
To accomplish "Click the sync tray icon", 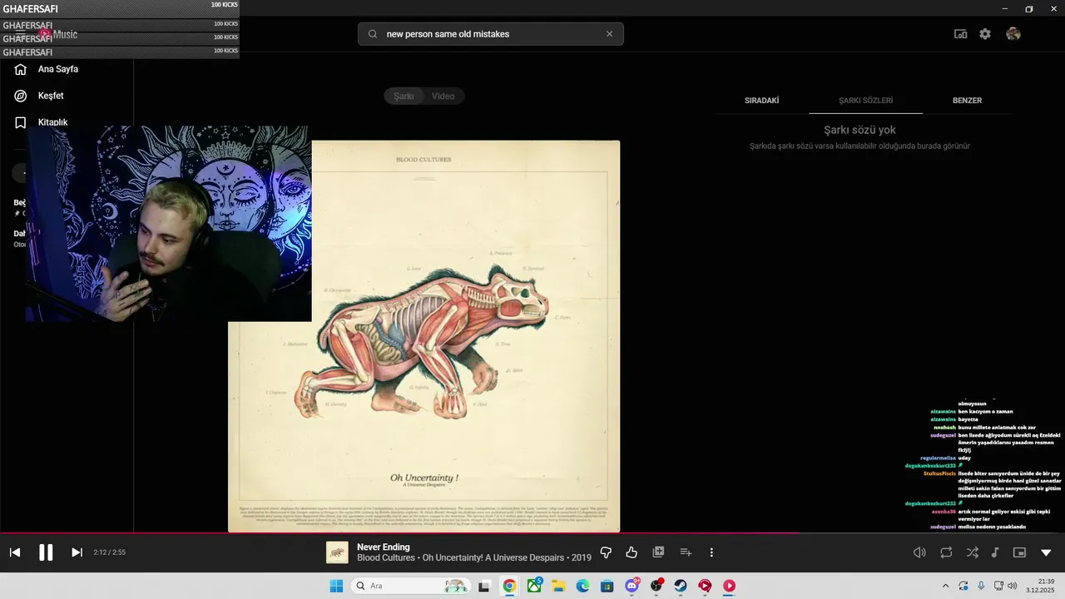I will (963, 586).
